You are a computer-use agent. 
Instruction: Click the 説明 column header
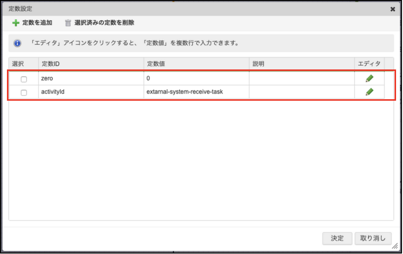click(x=302, y=63)
